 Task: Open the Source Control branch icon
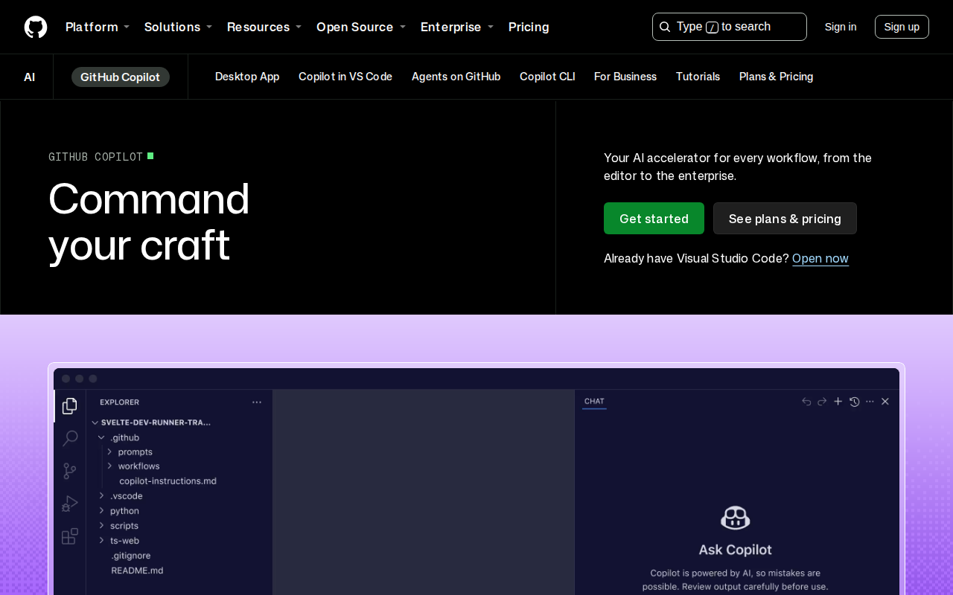[70, 471]
